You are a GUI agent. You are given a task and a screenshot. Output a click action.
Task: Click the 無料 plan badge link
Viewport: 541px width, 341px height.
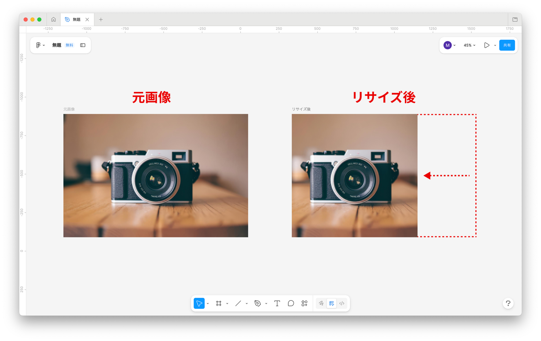coord(69,45)
